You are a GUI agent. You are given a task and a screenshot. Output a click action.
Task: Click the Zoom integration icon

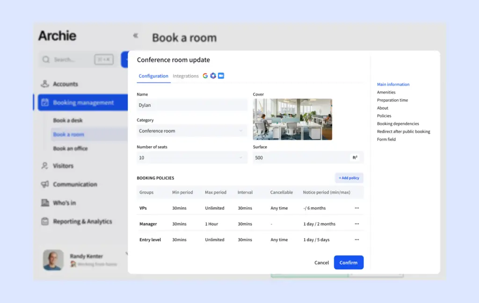pos(221,76)
